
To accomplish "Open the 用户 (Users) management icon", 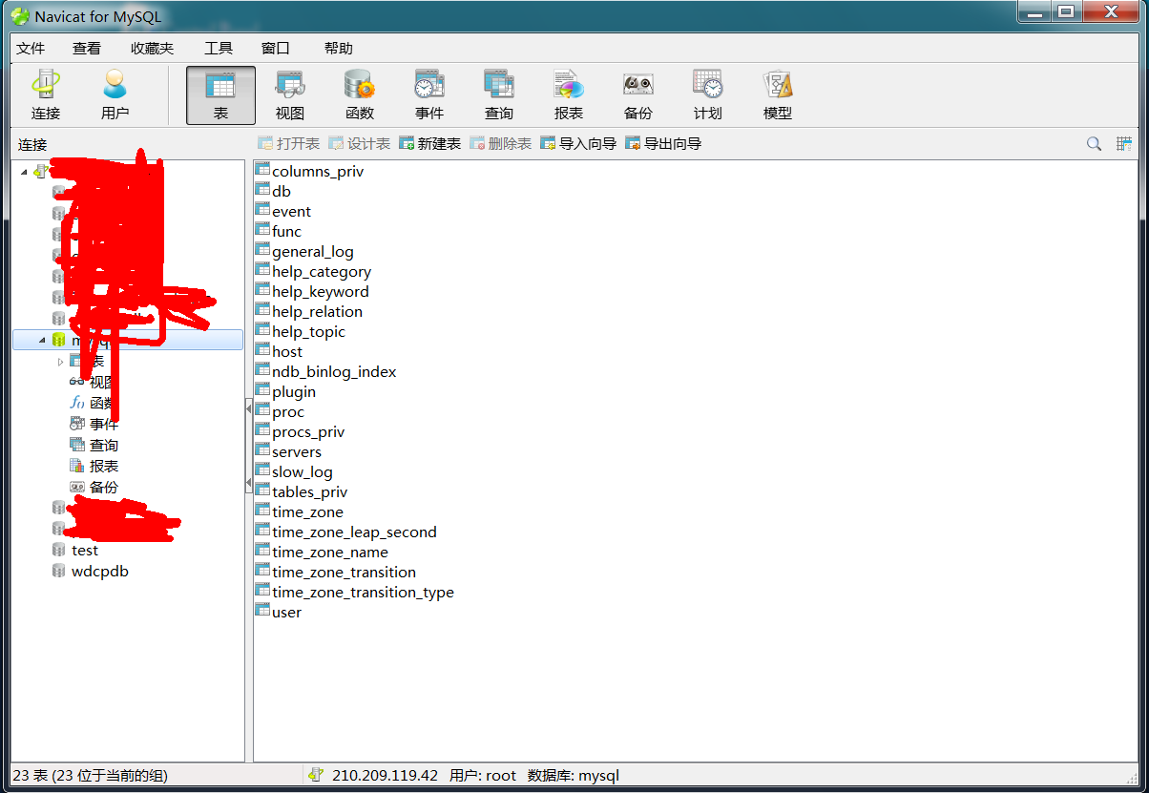I will [x=115, y=93].
